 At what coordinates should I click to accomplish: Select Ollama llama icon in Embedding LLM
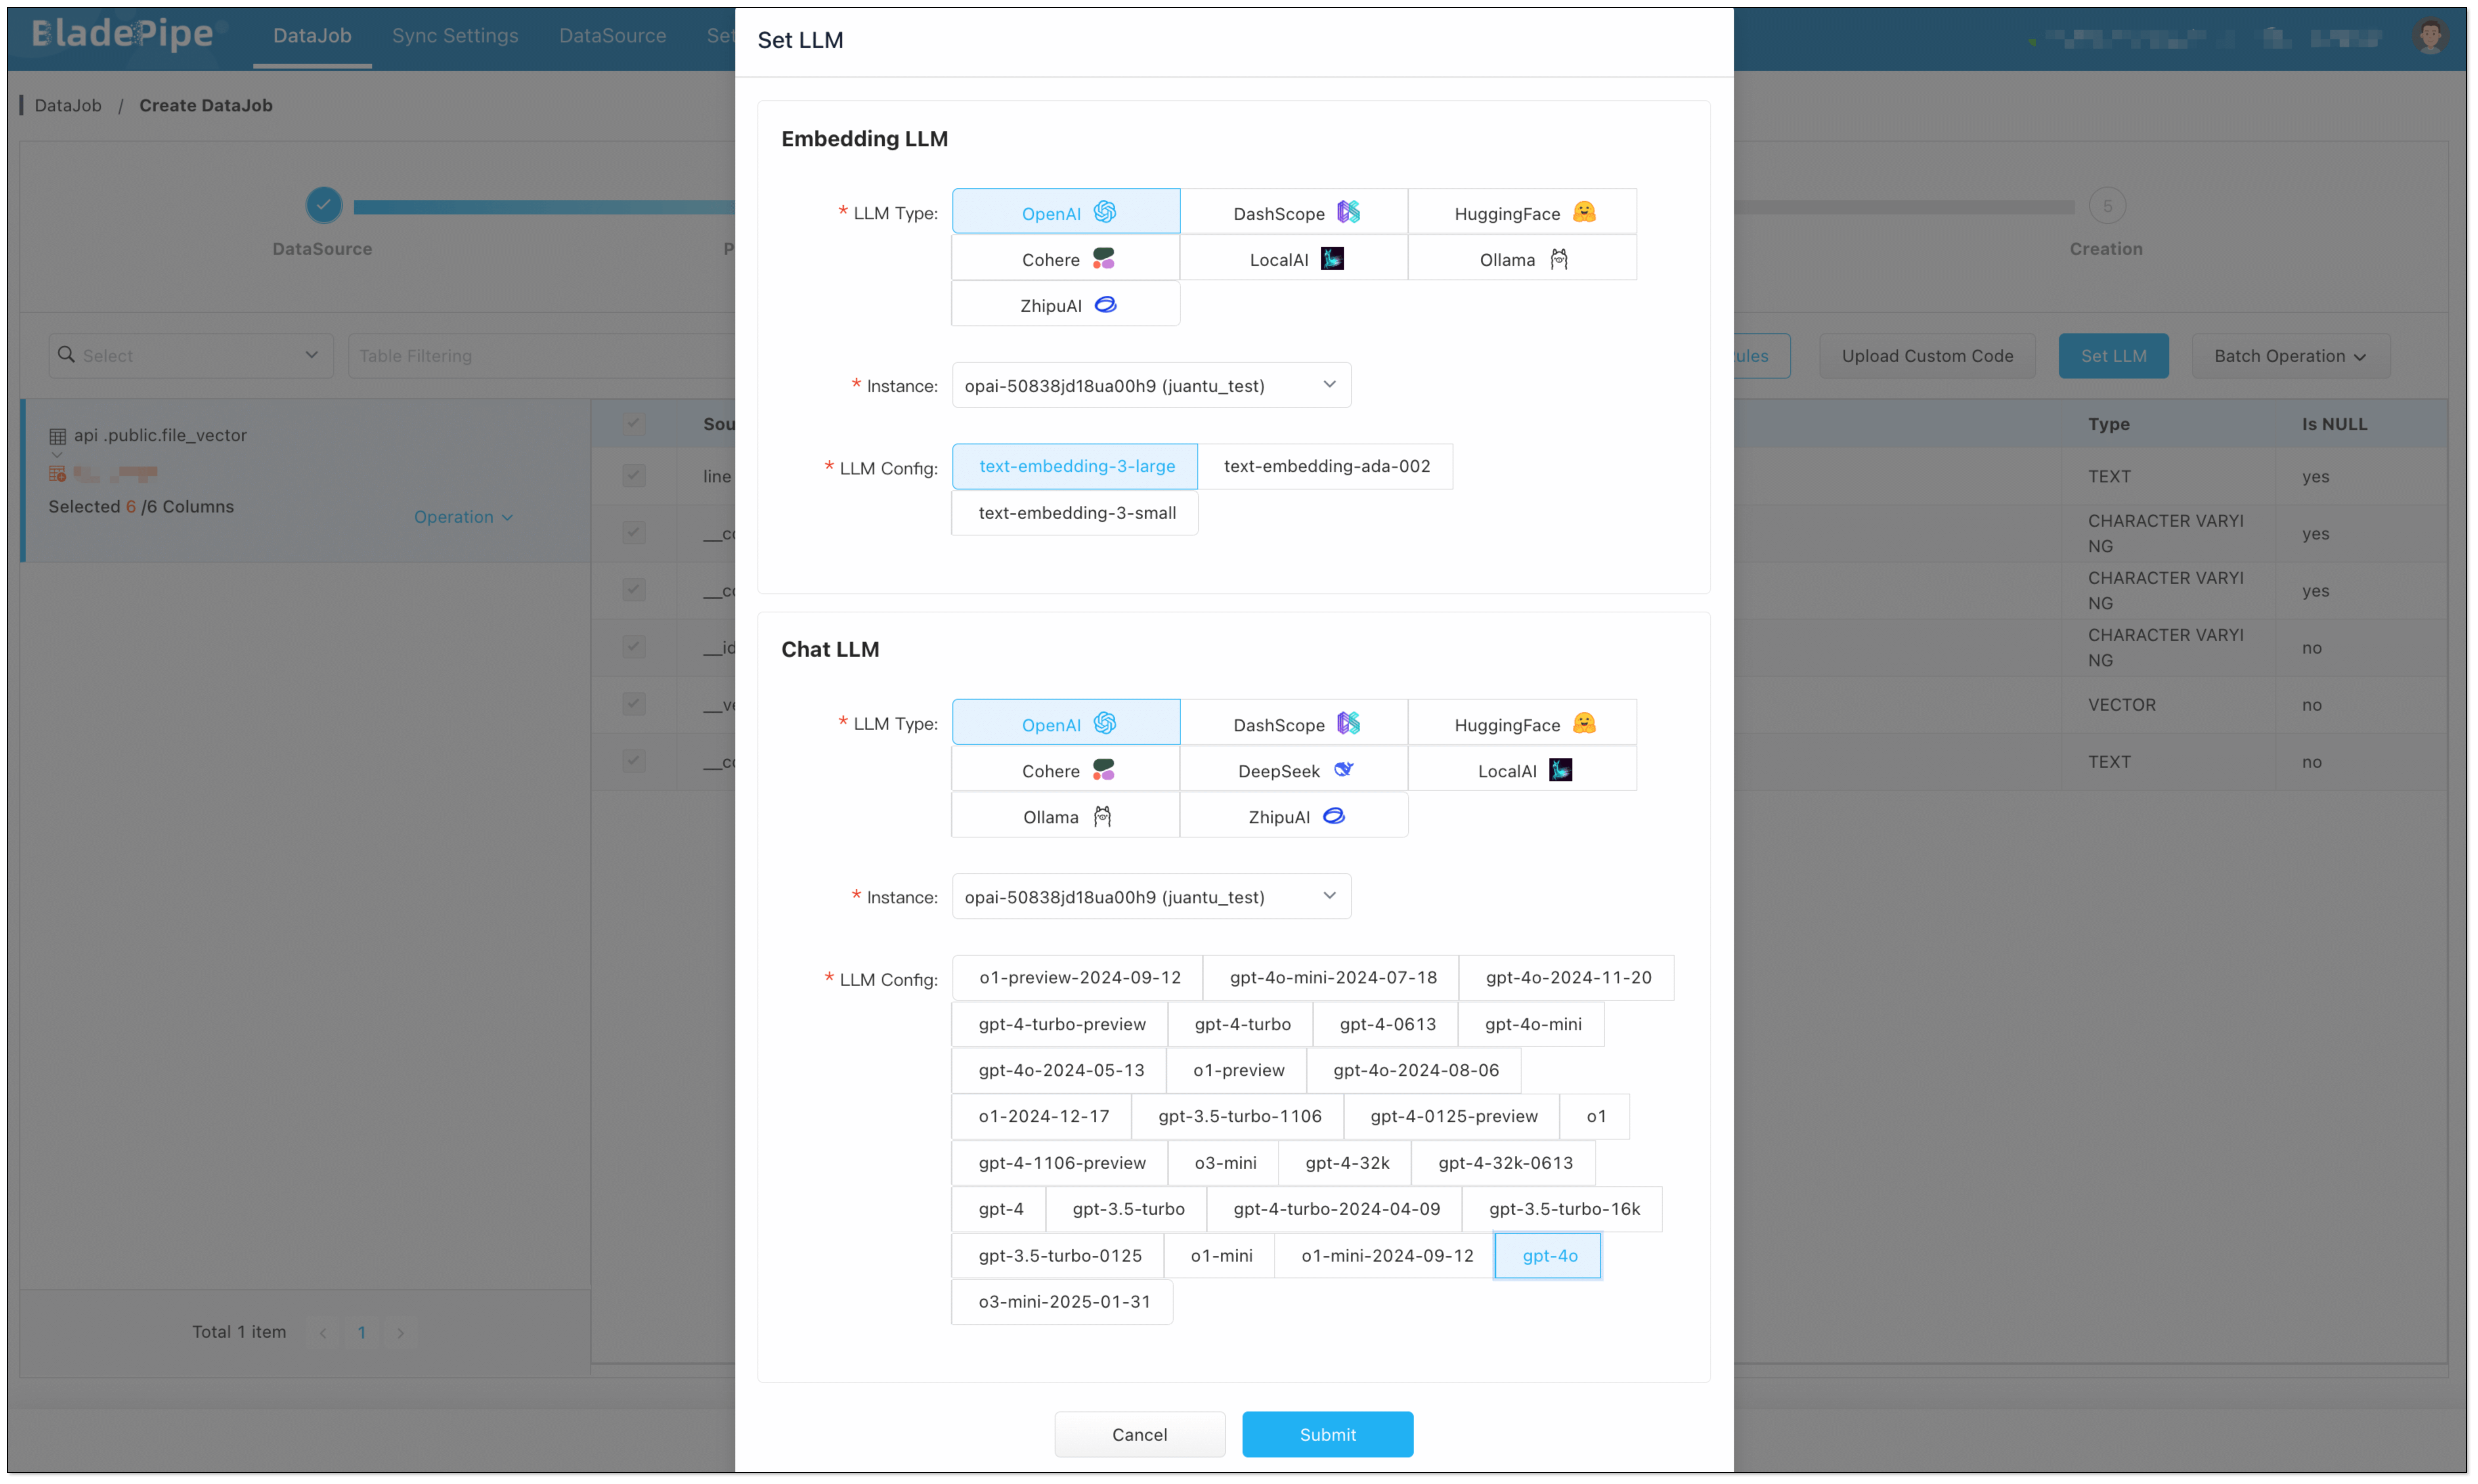click(1558, 259)
